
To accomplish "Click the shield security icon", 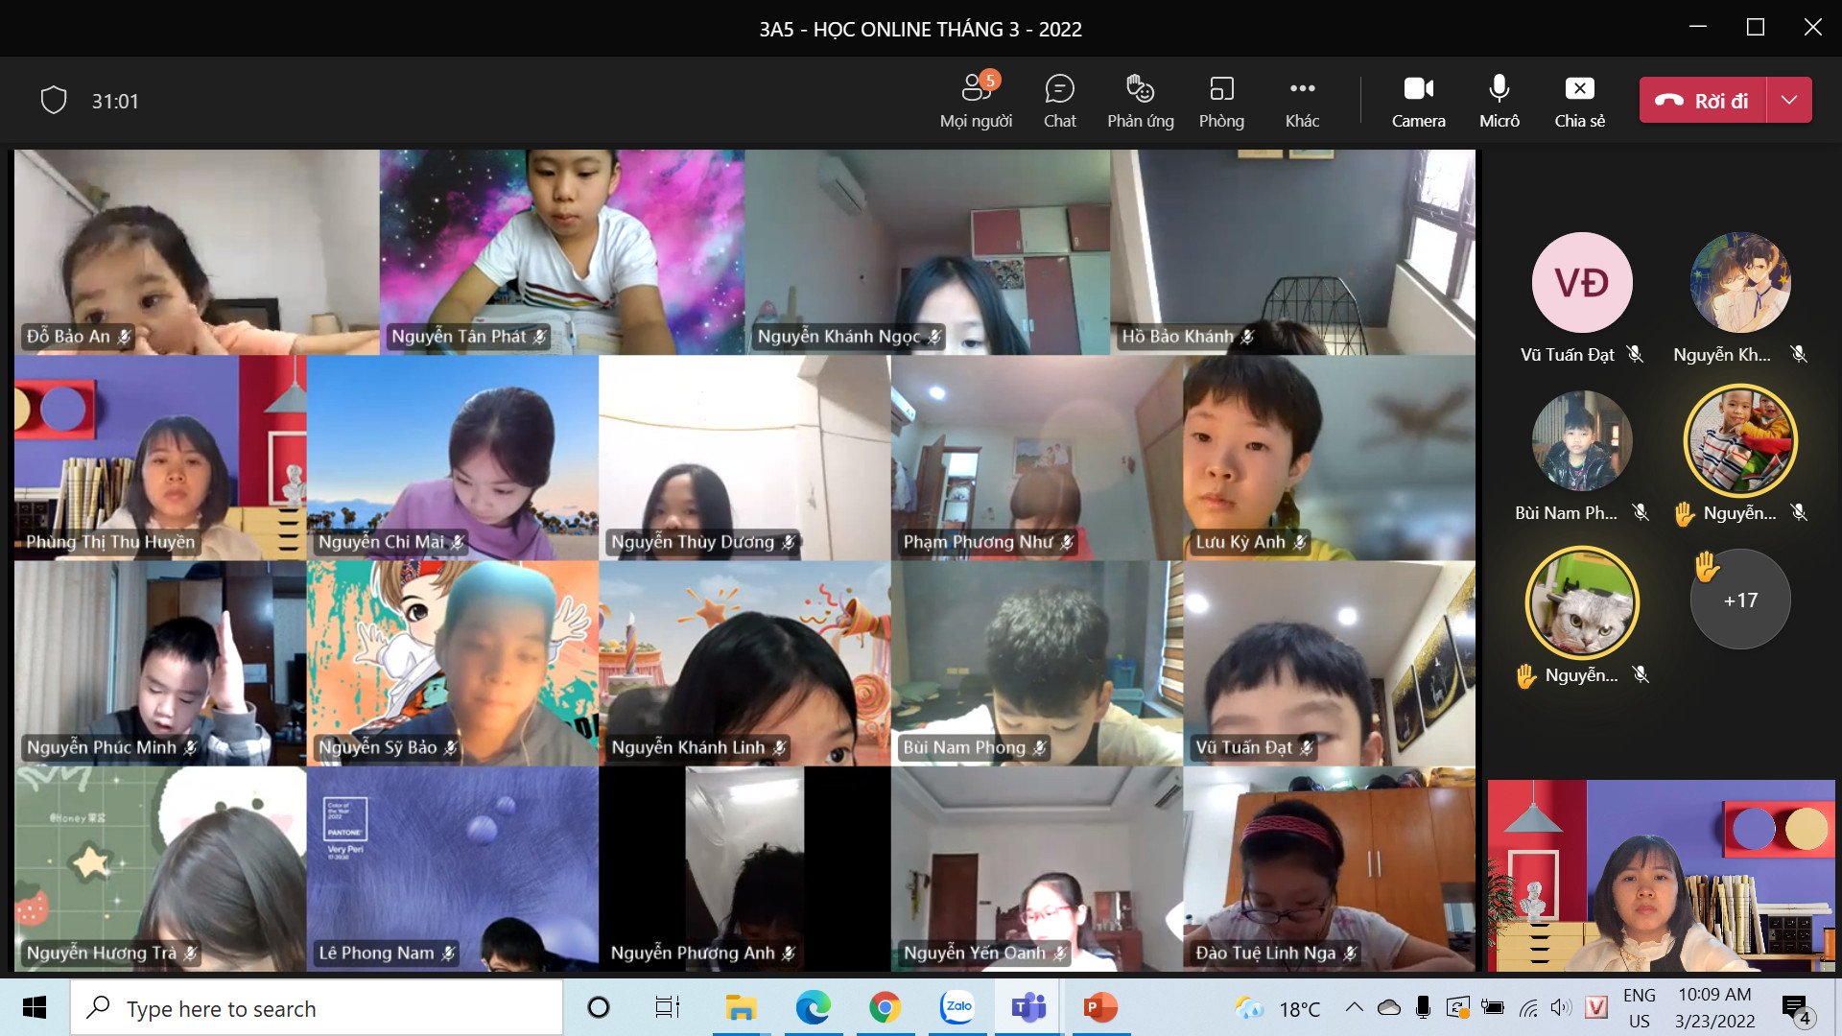I will (x=54, y=100).
